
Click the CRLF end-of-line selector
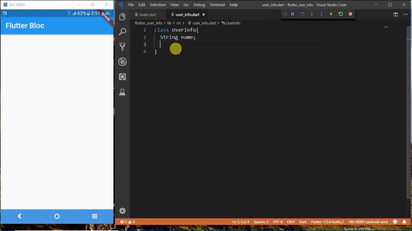(291, 222)
